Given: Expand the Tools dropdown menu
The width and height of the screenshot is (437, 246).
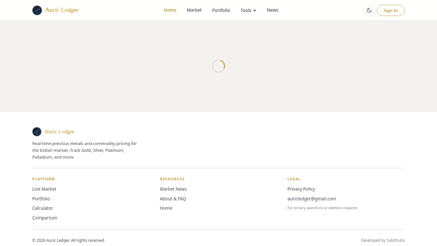Looking at the screenshot, I should (248, 10).
